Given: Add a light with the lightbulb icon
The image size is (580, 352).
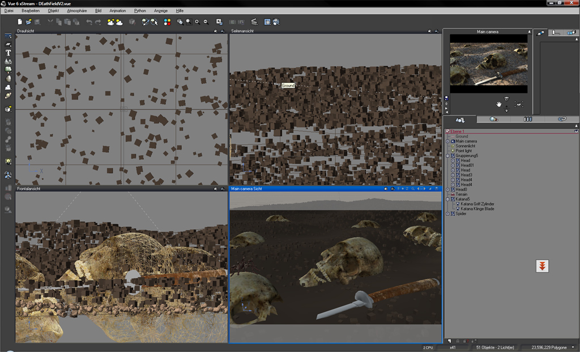Looking at the screenshot, I should click(8, 161).
